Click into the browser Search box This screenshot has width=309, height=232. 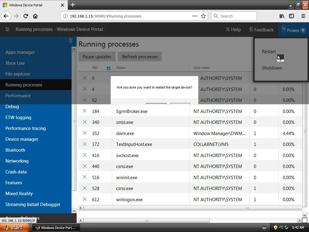(234, 16)
